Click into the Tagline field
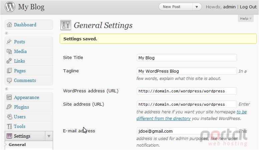The width and height of the screenshot is (259, 150). [187, 71]
